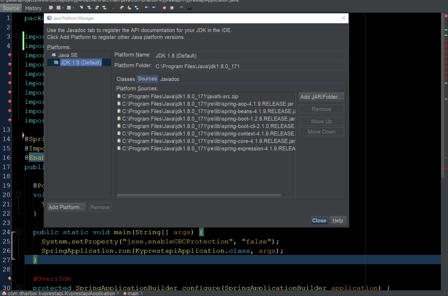Expand chevron after KyprestapiApplication breadcrumb

tap(118, 293)
